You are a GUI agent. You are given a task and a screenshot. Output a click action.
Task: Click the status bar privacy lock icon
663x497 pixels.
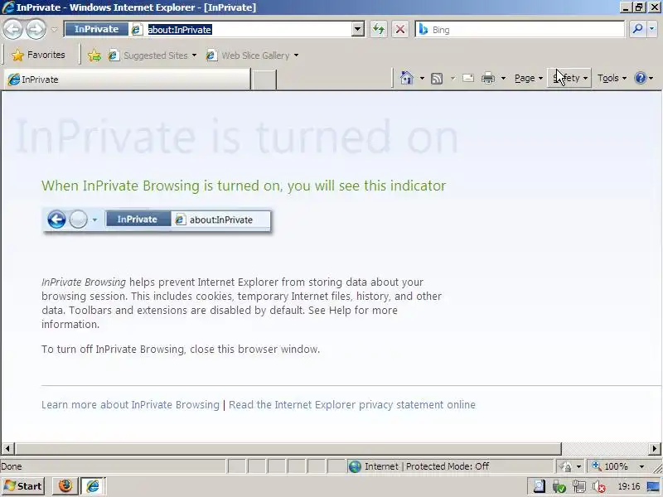pos(565,466)
